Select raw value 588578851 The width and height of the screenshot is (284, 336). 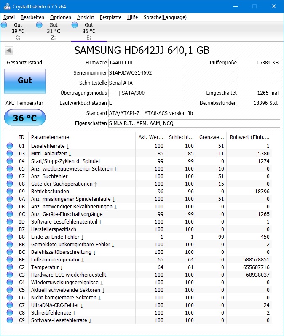tap(256, 259)
